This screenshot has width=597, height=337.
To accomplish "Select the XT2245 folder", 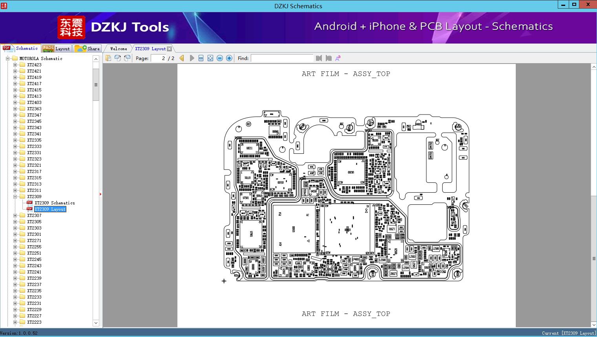I will tap(34, 259).
